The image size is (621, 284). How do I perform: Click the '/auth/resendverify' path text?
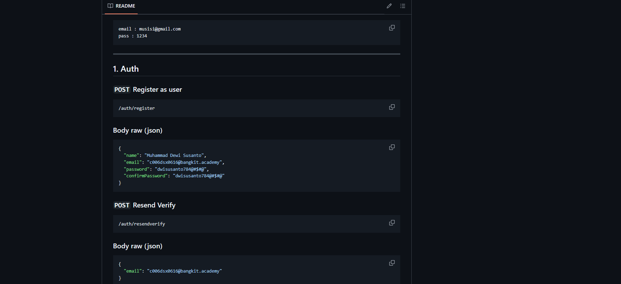[x=142, y=224]
